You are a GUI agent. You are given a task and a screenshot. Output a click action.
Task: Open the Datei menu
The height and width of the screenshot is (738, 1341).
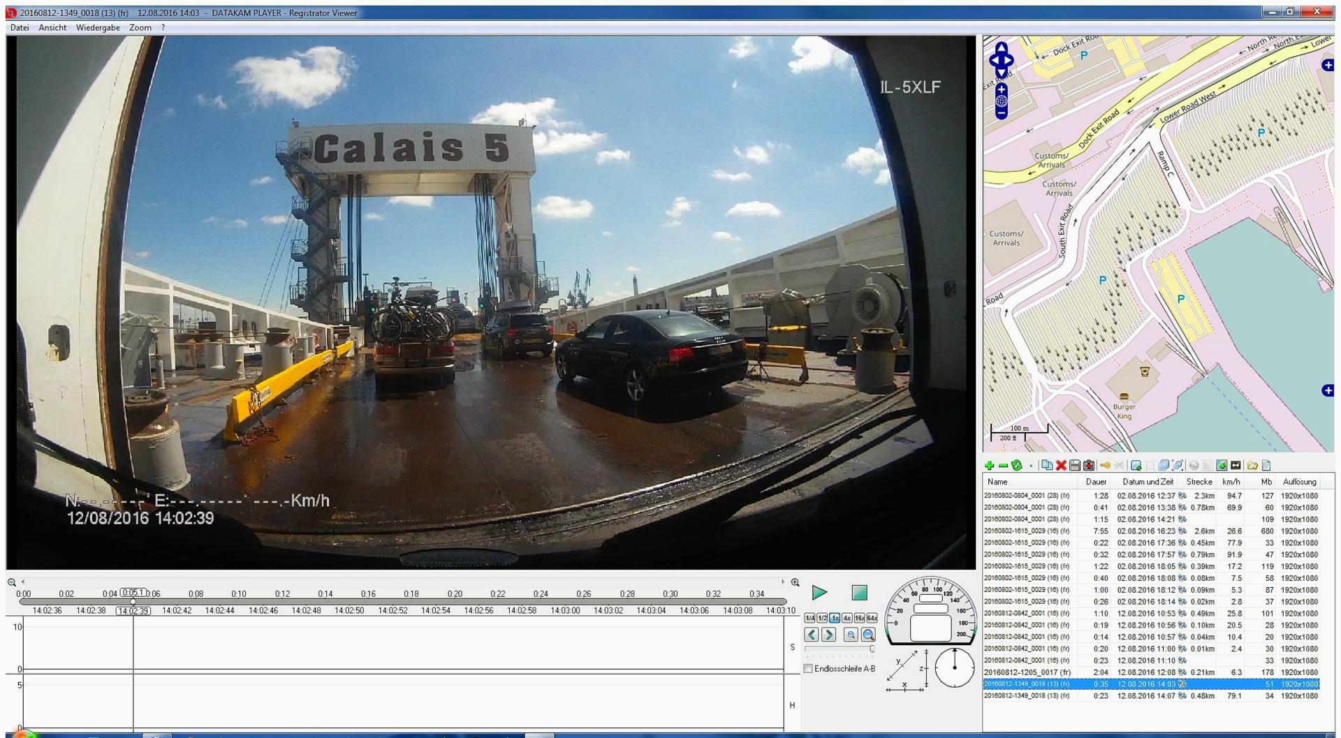click(x=20, y=28)
